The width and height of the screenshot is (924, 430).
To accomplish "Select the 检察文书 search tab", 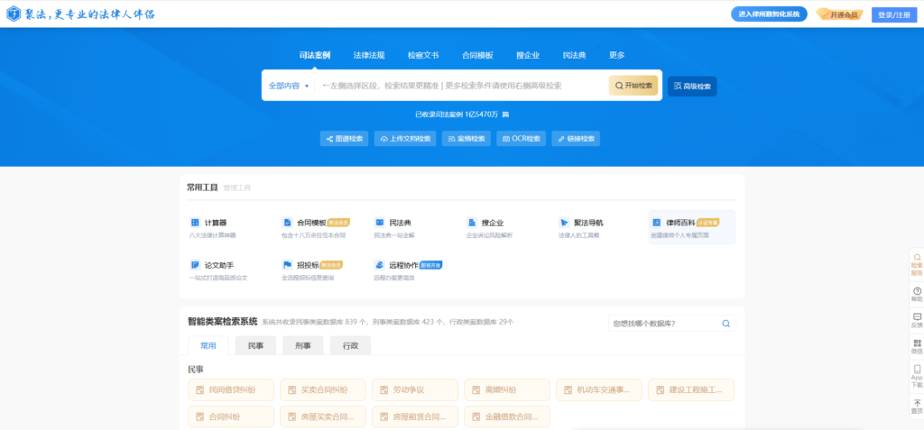I will tap(423, 55).
